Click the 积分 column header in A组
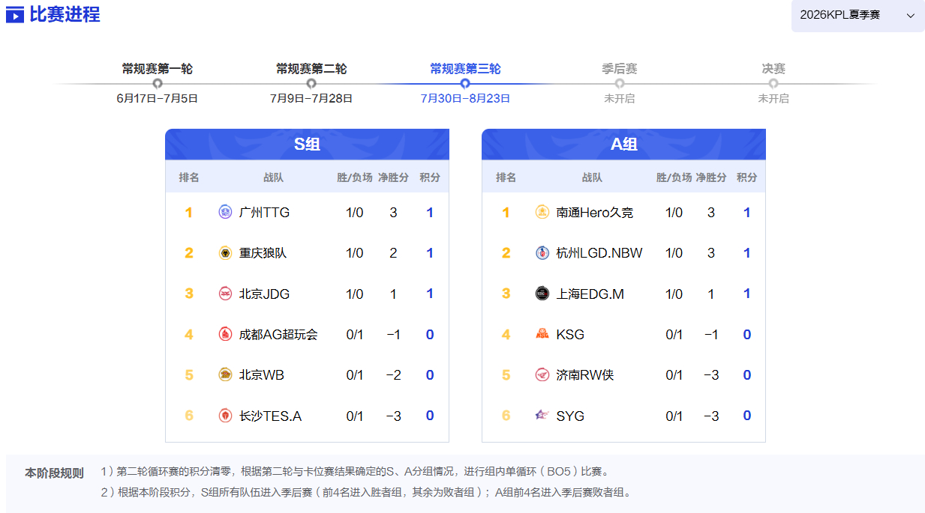The image size is (925, 513). click(747, 177)
